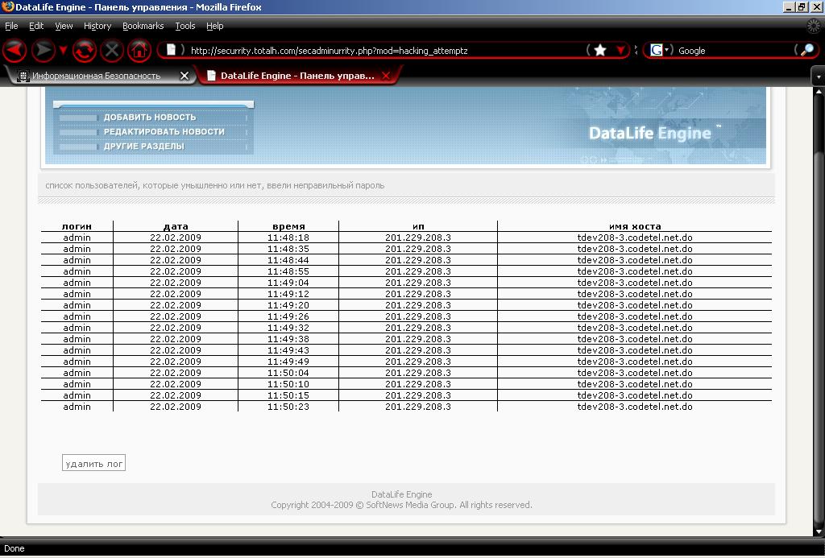
Task: Bookmark this page with the star icon
Action: tap(599, 50)
